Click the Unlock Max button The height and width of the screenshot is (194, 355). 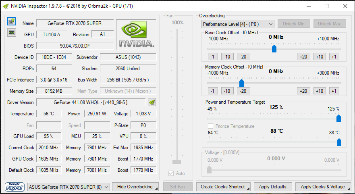click(x=330, y=24)
